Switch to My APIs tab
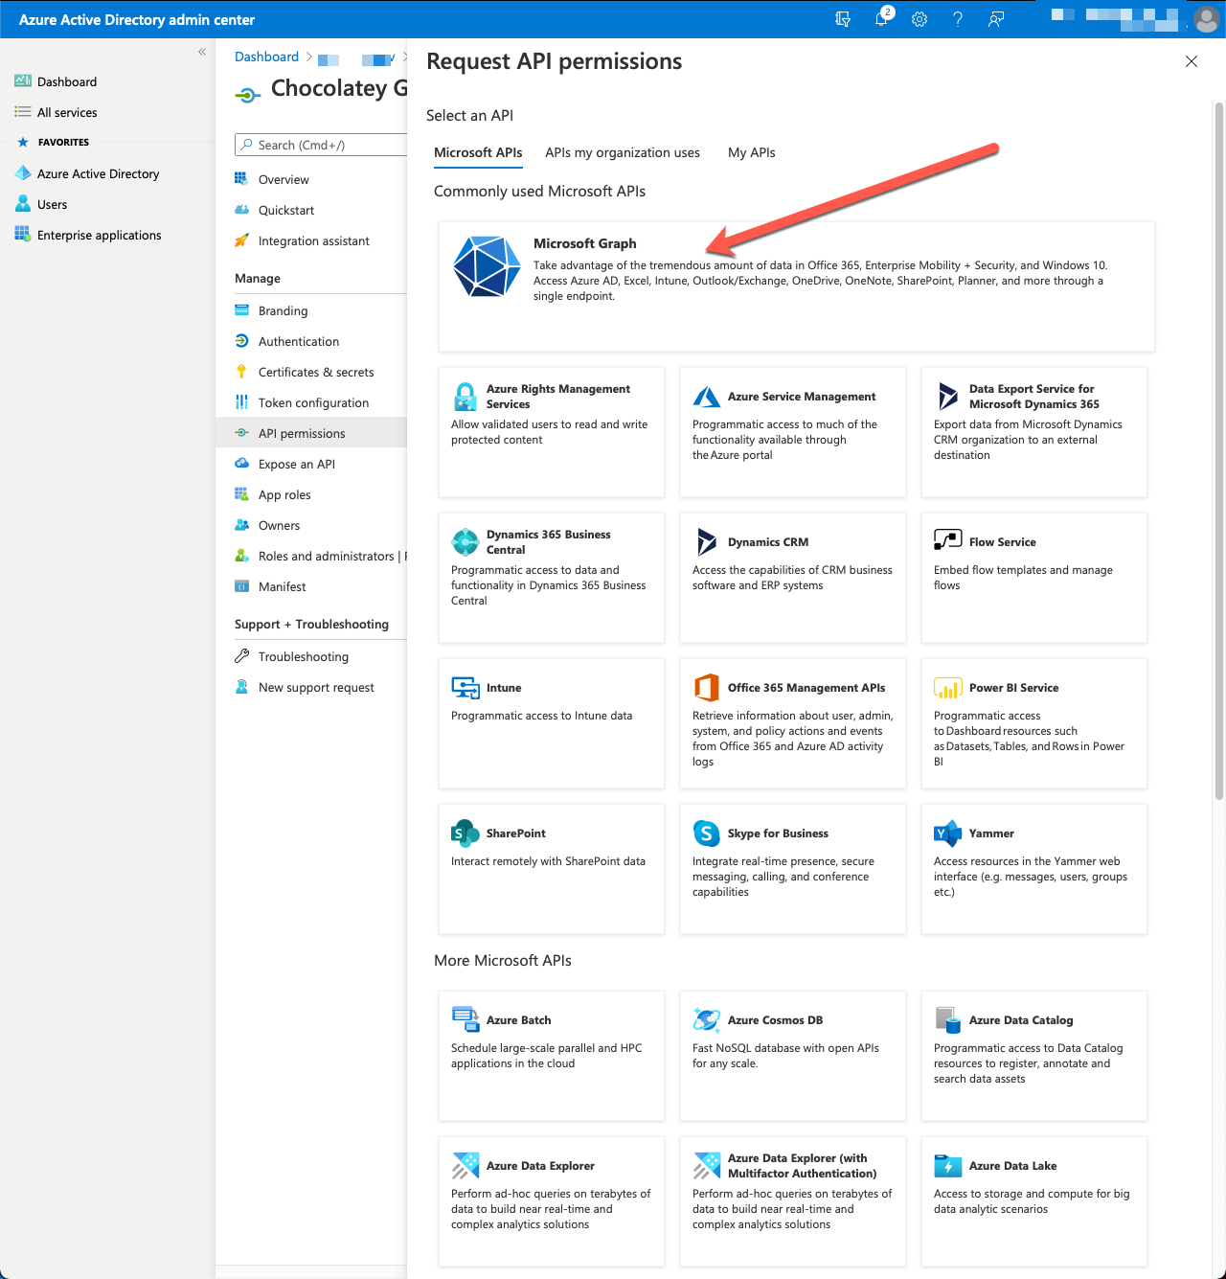 [752, 152]
